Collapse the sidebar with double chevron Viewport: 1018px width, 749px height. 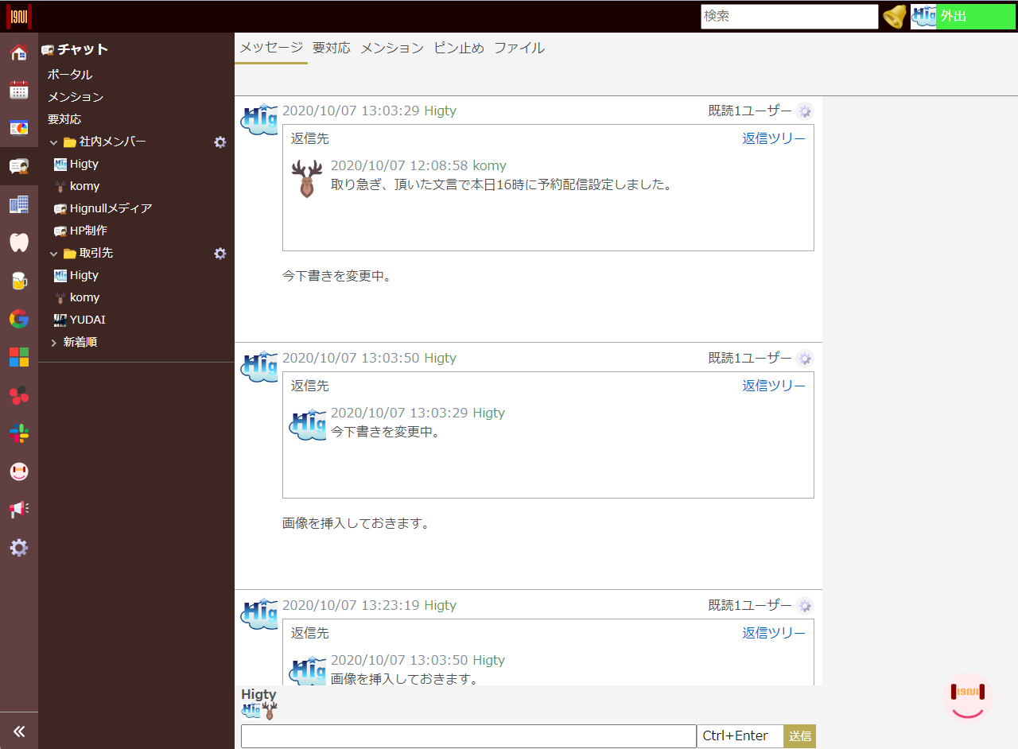click(x=19, y=732)
